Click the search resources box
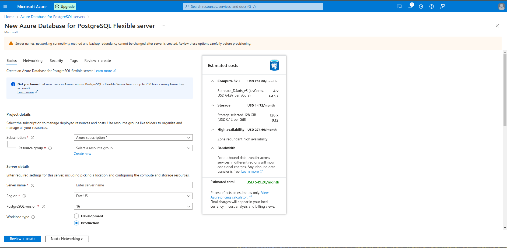 [253, 6]
